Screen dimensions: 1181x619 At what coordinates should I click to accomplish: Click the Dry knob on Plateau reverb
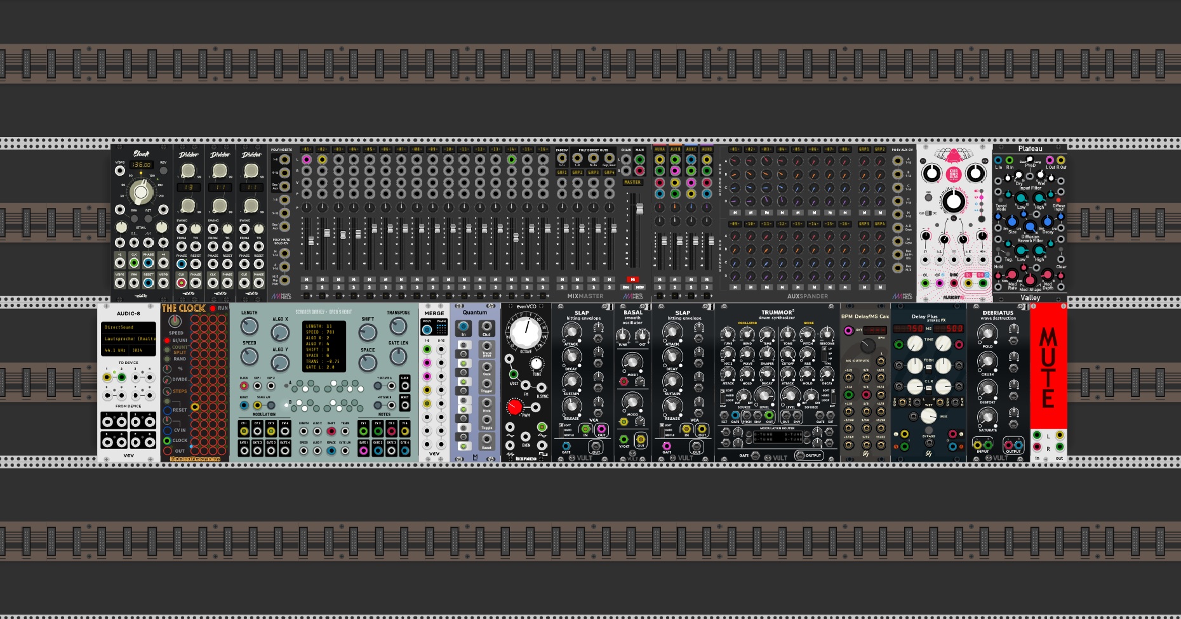click(1018, 174)
